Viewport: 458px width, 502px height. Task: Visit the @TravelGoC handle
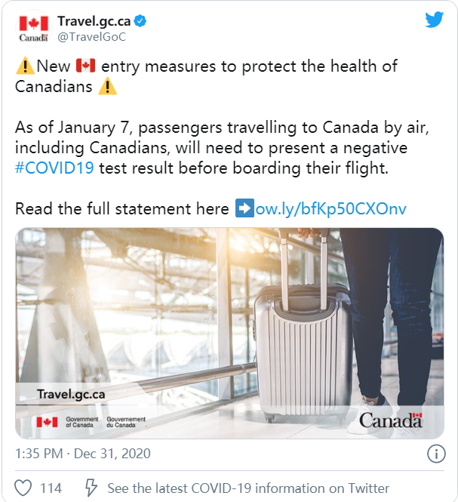(91, 36)
